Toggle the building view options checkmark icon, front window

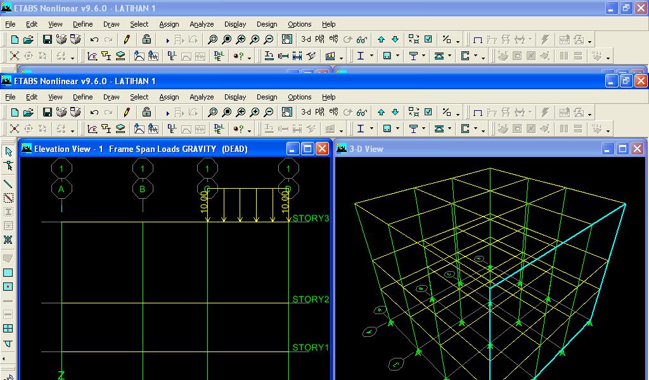428,112
